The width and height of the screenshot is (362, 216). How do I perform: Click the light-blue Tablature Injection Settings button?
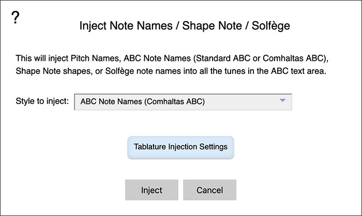click(x=180, y=147)
